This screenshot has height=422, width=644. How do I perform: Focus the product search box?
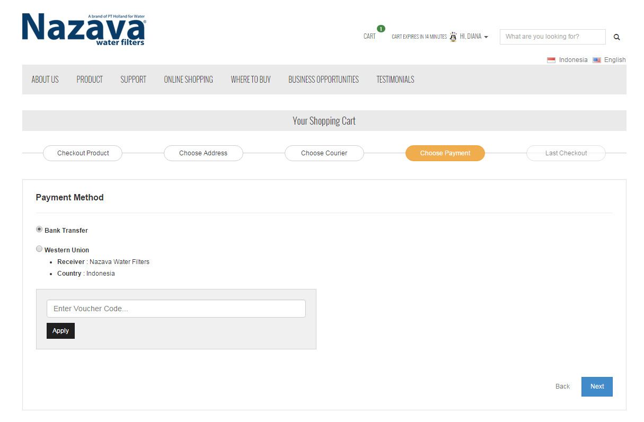pos(552,37)
